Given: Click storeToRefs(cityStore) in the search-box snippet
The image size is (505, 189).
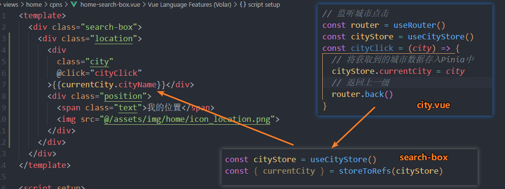Looking at the screenshot, I should (391, 171).
